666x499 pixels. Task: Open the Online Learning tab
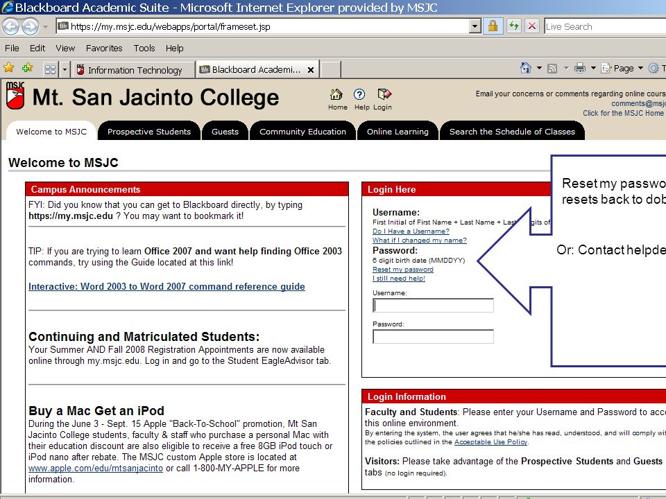pyautogui.click(x=398, y=132)
